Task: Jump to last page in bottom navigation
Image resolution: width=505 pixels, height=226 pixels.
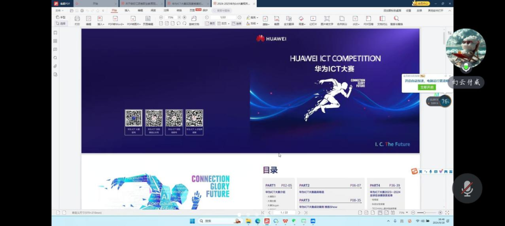Action: (x=306, y=212)
